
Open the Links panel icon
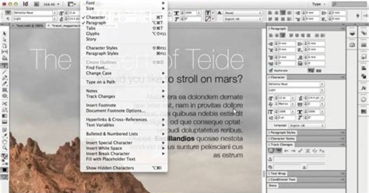pos(363,33)
